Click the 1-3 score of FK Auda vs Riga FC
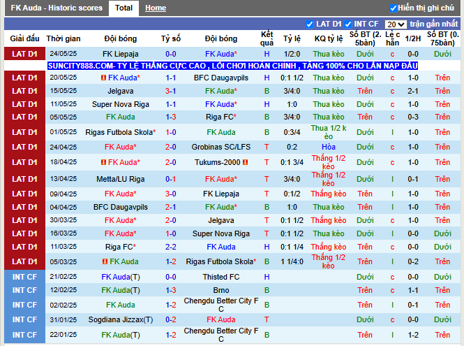The width and height of the screenshot is (464, 346). tap(171, 117)
